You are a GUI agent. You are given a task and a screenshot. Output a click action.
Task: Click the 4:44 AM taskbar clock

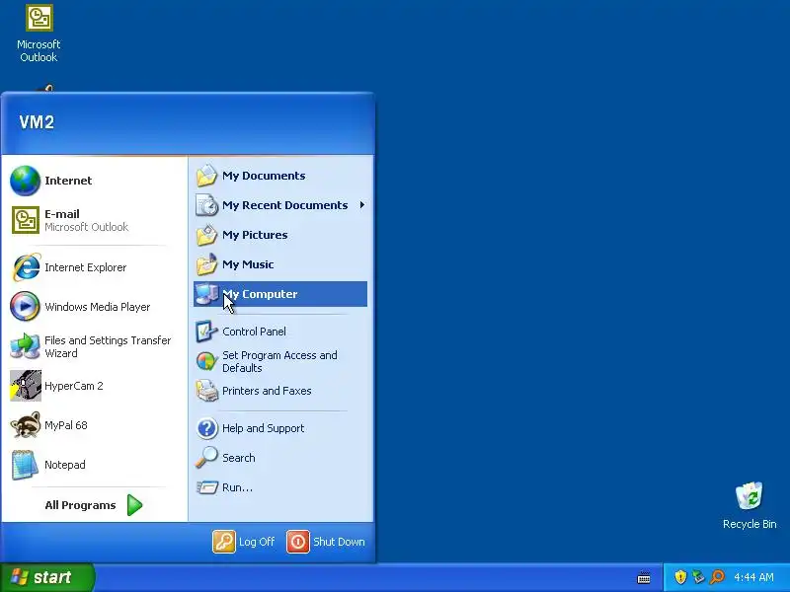pyautogui.click(x=753, y=577)
